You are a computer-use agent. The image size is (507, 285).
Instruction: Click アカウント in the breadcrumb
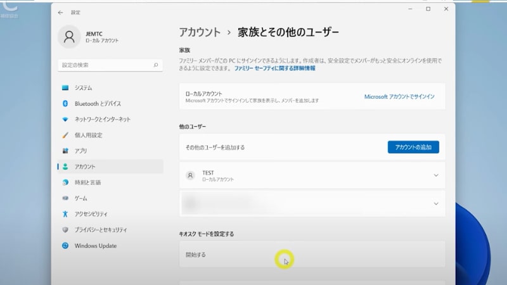point(200,32)
